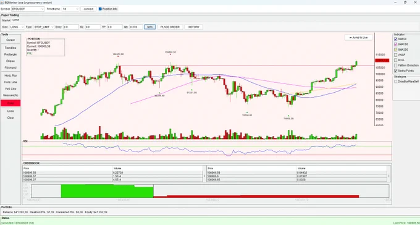Click ask price 108906.65 in orderbook
Viewport: 420px width, 225px height.
(214, 179)
